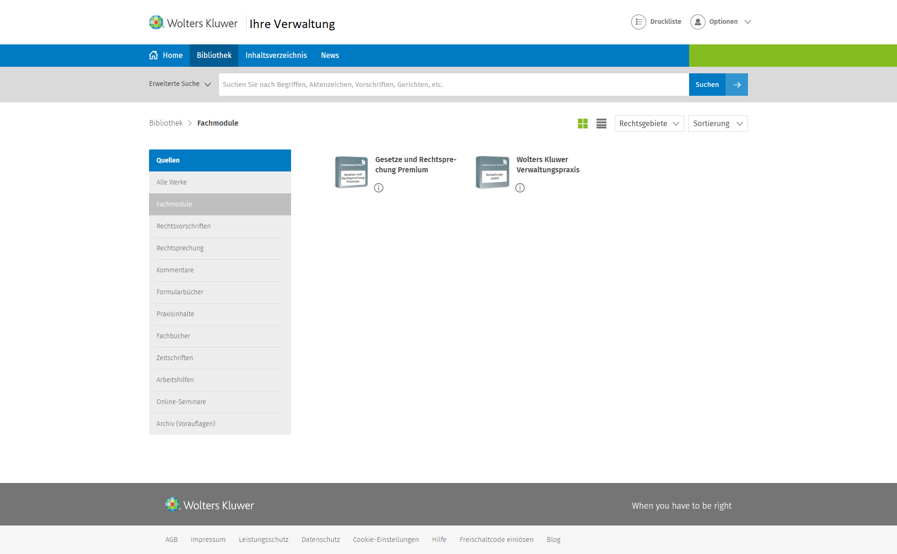Click the grid view icon for tile layout

click(x=583, y=123)
